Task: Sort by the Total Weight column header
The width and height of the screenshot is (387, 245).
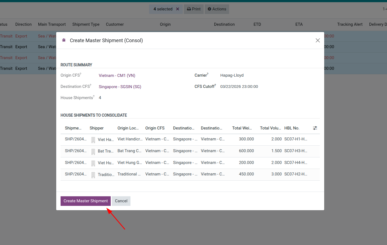Action: 242,128
